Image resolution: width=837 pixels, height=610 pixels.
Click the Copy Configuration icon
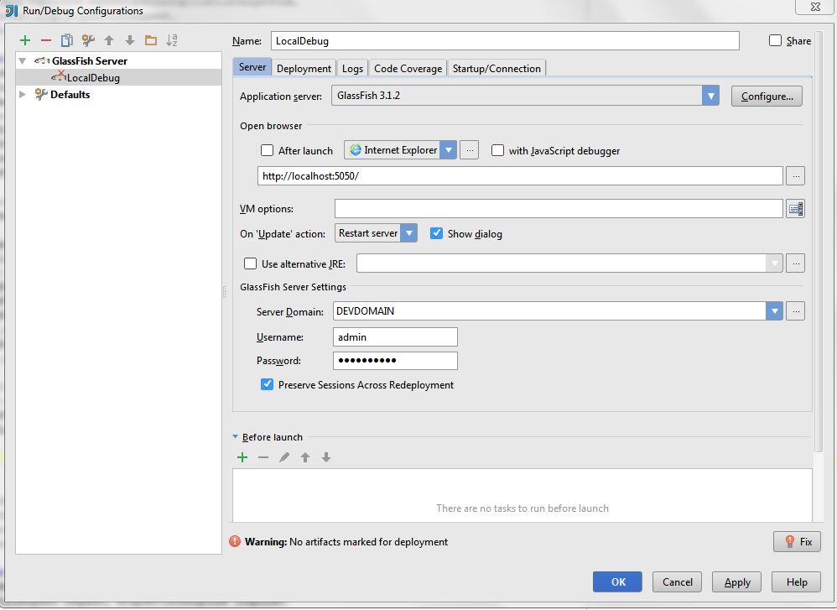coord(67,40)
